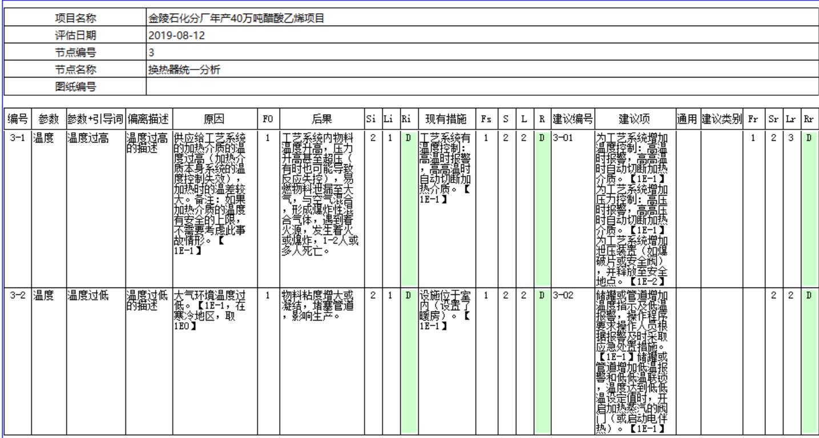This screenshot has height=438, width=819.
Task: Click the 编号 column header
Action: pyautogui.click(x=18, y=119)
